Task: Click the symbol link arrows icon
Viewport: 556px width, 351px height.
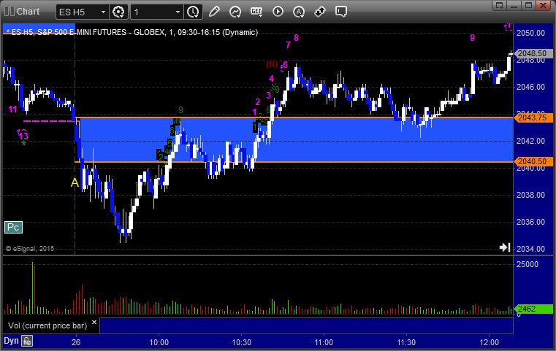Action: pos(320,12)
